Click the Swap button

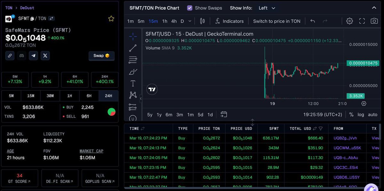pyautogui.click(x=101, y=56)
